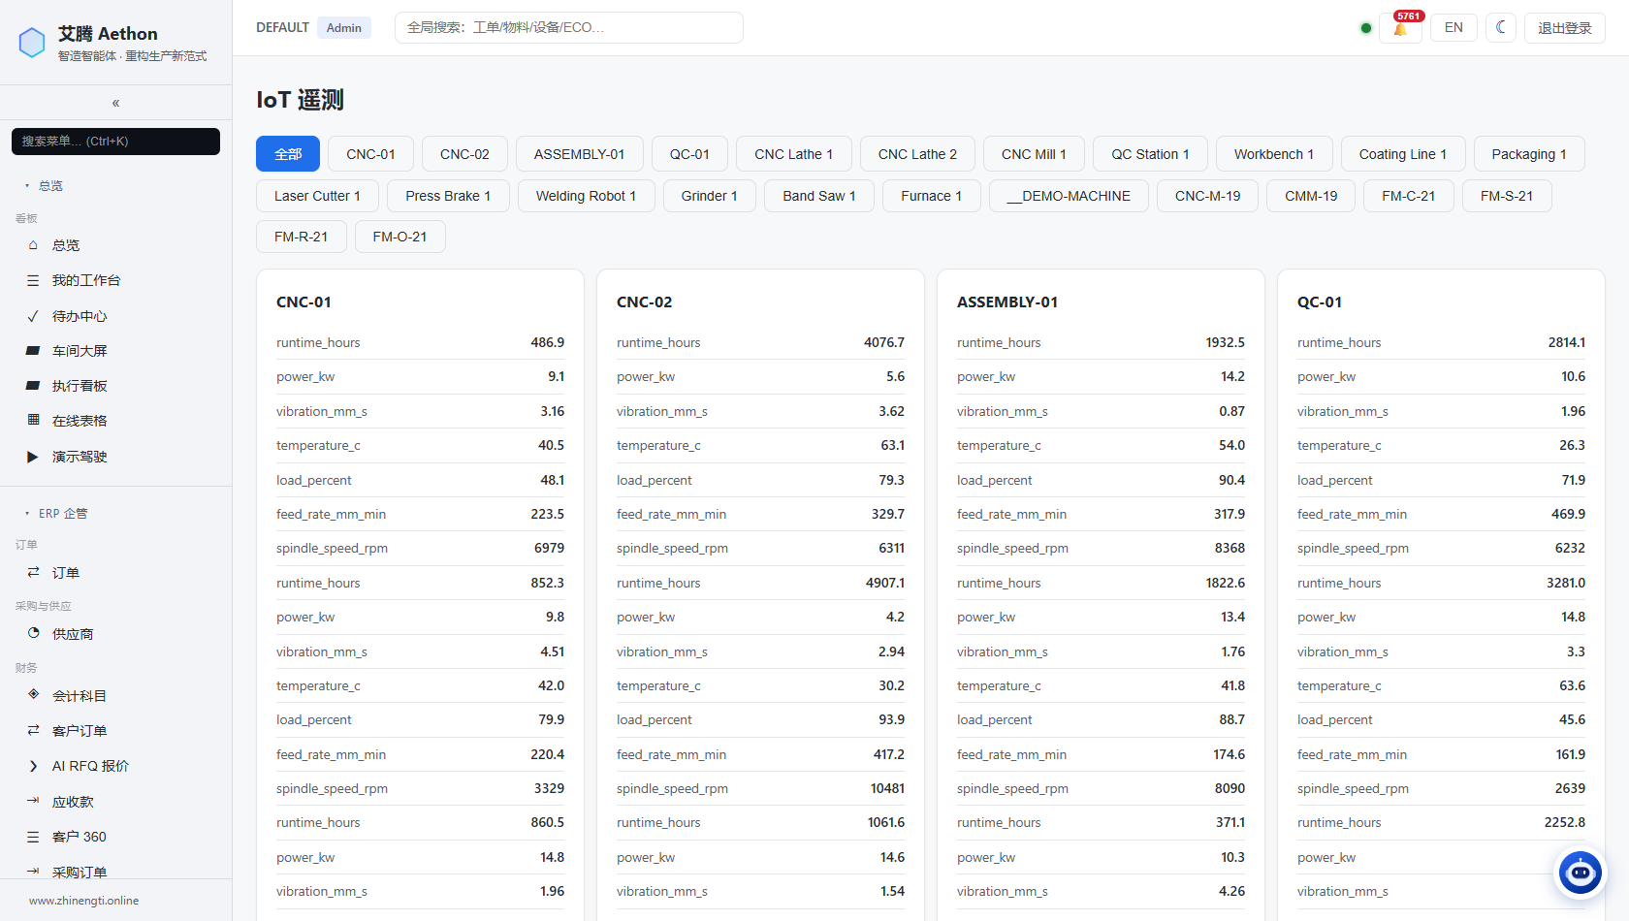Open the notifications bell icon
This screenshot has height=921, width=1629.
[x=1400, y=28]
